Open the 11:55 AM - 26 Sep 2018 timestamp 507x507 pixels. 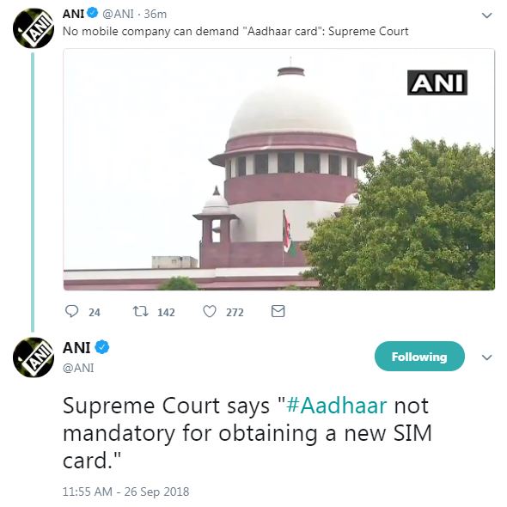tap(125, 492)
